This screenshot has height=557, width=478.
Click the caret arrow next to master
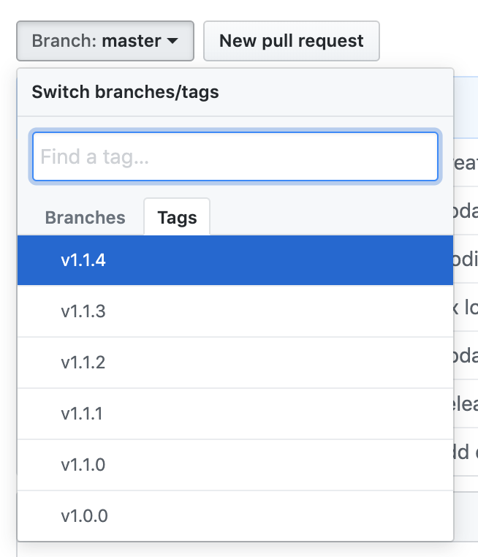(x=172, y=42)
